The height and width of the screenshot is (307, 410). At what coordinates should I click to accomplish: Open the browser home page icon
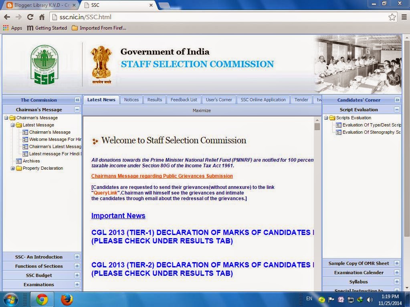tap(42, 17)
